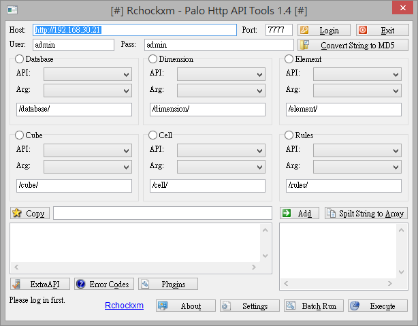Image resolution: width=418 pixels, height=326 pixels.
Task: Open the Dimension Arg dropdown
Action: coord(221,91)
